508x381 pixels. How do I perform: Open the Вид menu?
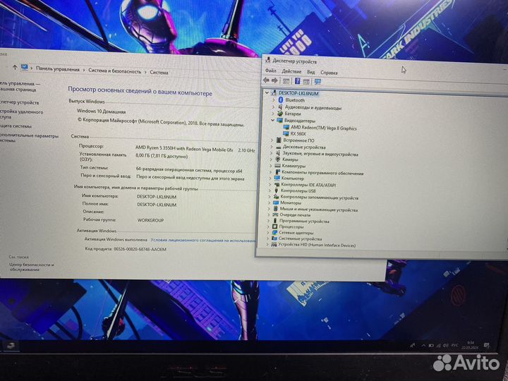point(310,72)
